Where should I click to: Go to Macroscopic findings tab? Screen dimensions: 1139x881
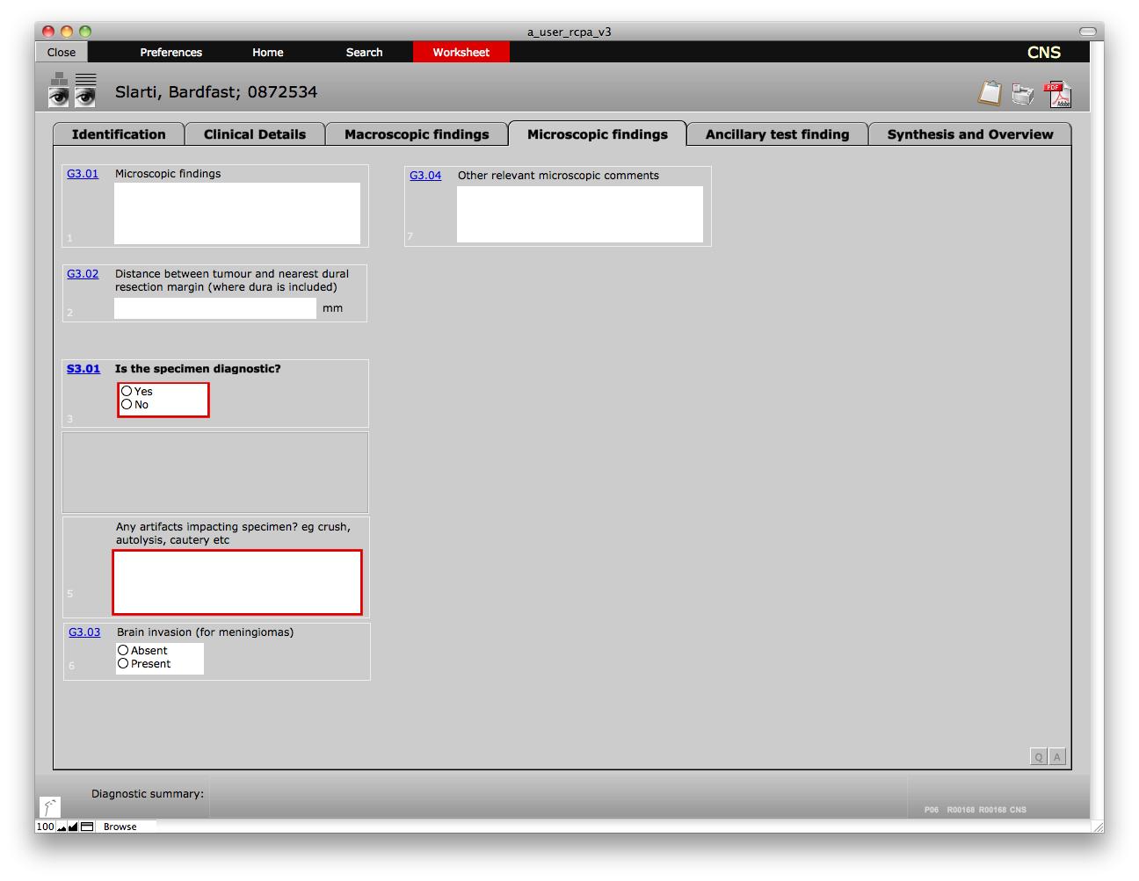tap(417, 134)
